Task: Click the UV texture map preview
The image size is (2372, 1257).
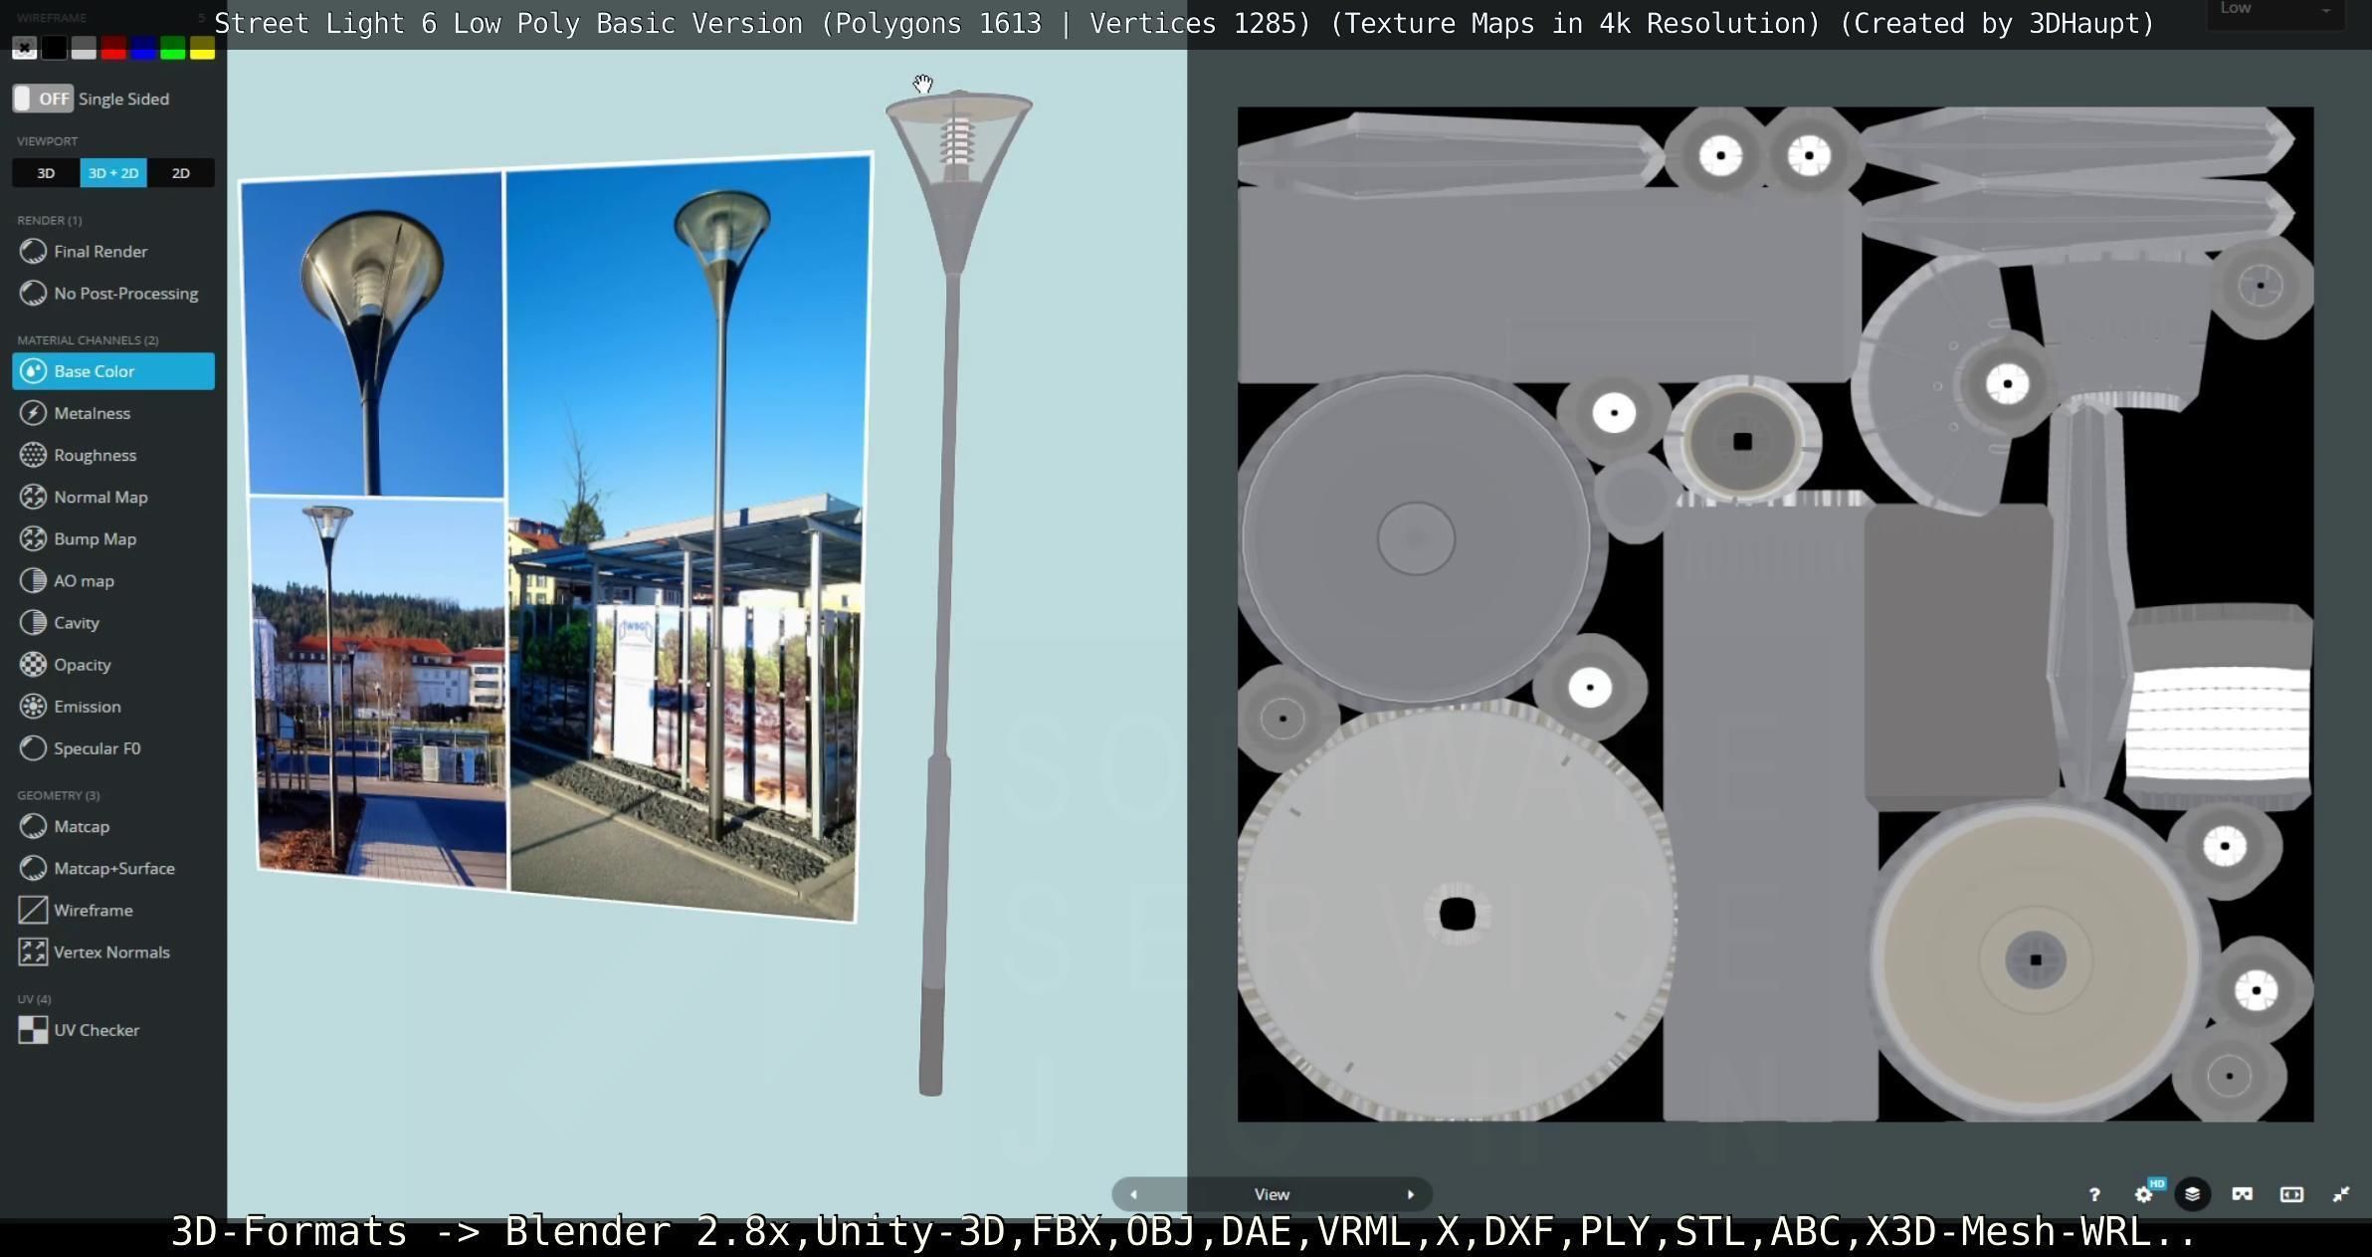Action: pos(1775,614)
